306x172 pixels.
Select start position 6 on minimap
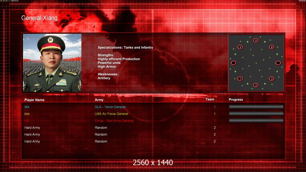pyautogui.click(x=272, y=47)
